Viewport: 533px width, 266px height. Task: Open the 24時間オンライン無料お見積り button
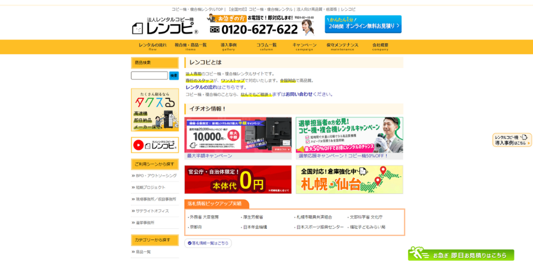pyautogui.click(x=362, y=25)
